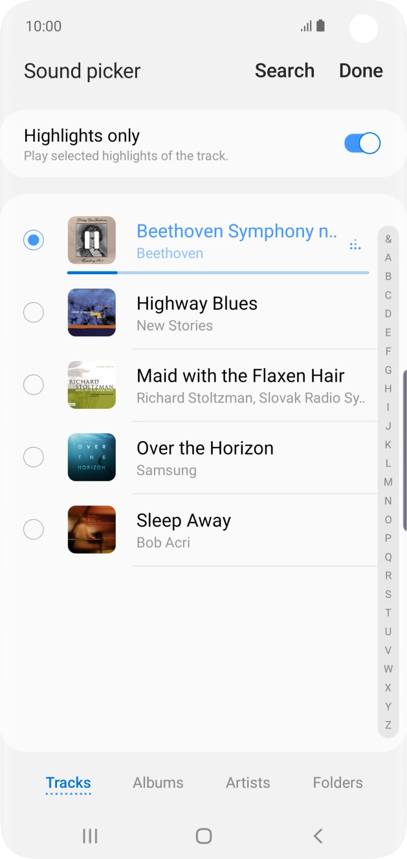Screen dimensions: 407x859
Task: Tap the Highway Blues album cover
Action: [x=92, y=312]
